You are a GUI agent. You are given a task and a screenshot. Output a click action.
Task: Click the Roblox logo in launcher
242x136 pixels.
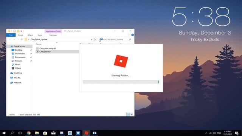[x=121, y=61]
